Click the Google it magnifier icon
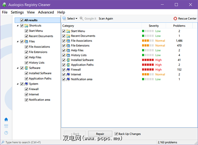Image resolution: width=198 pixels, height=145 pixels. click(82, 19)
